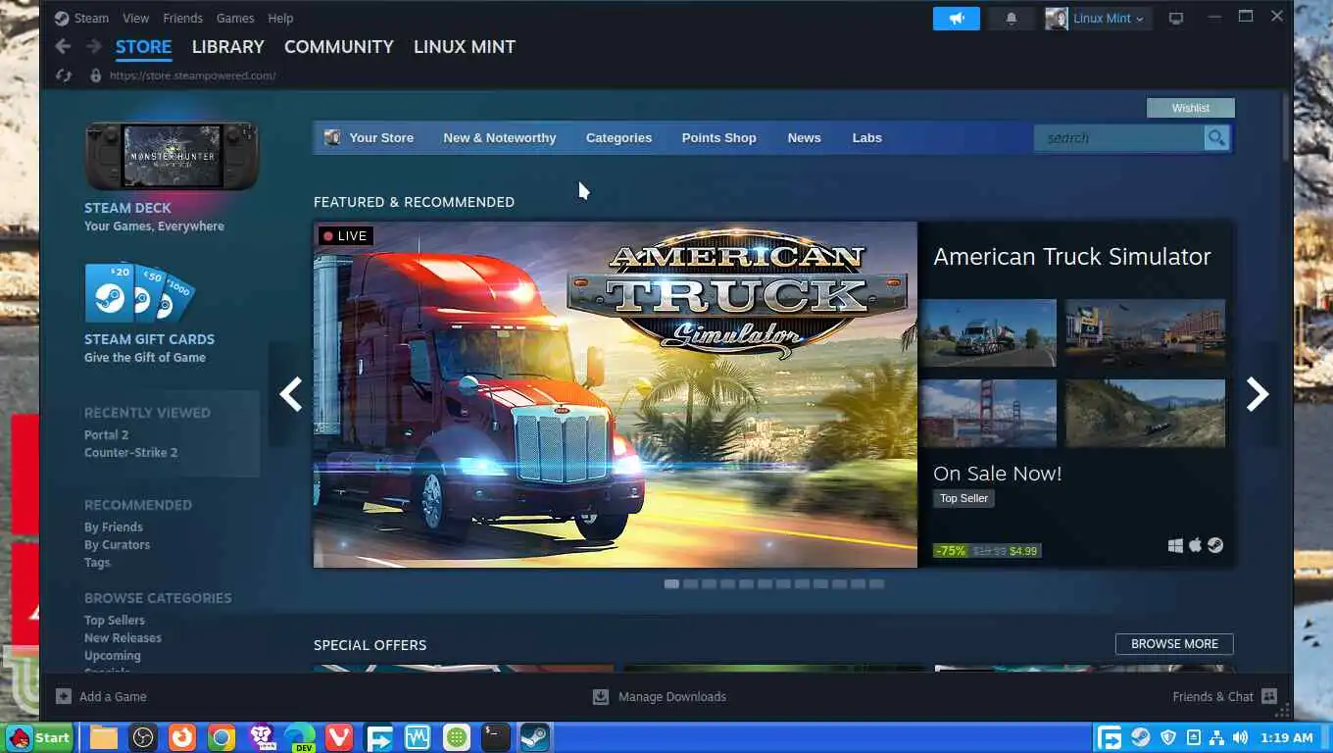Launch OBS Studio from the taskbar

click(x=143, y=737)
